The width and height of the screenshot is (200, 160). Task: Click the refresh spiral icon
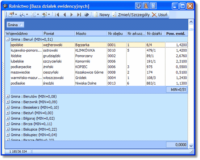tap(86, 15)
